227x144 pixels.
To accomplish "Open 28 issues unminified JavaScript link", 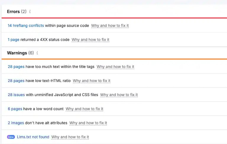I will (x=16, y=95).
